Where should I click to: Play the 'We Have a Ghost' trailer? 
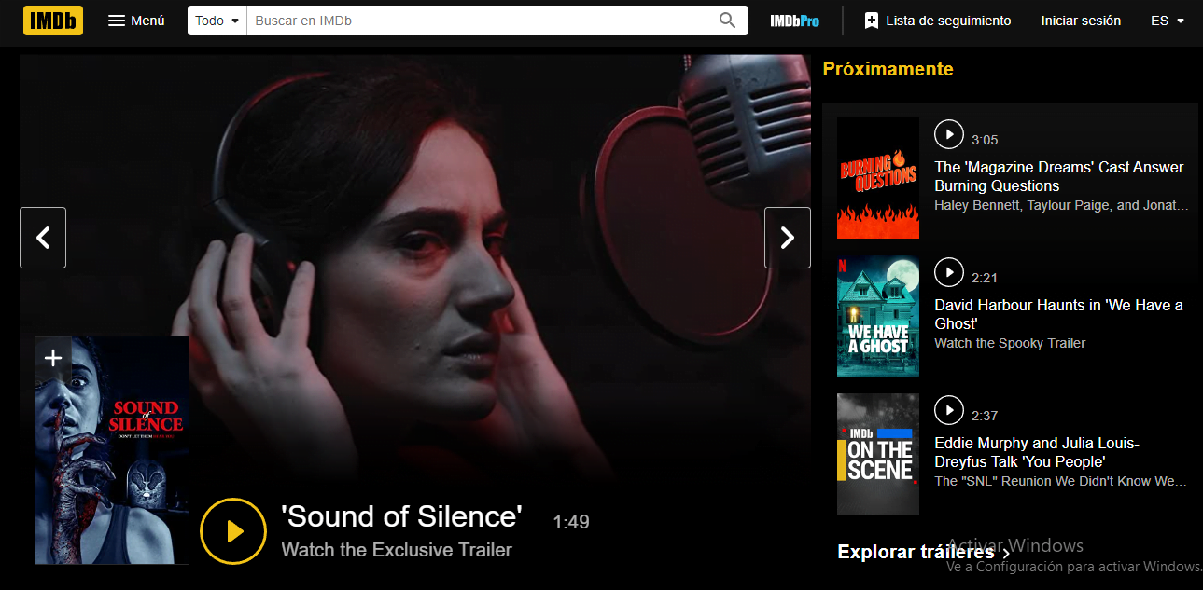pos(949,272)
